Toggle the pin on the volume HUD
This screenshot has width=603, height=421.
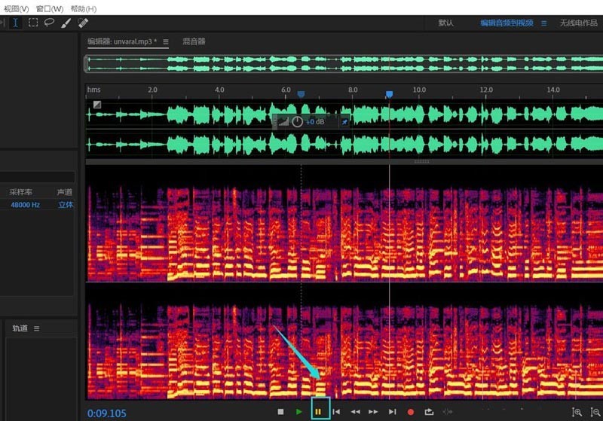pyautogui.click(x=344, y=121)
